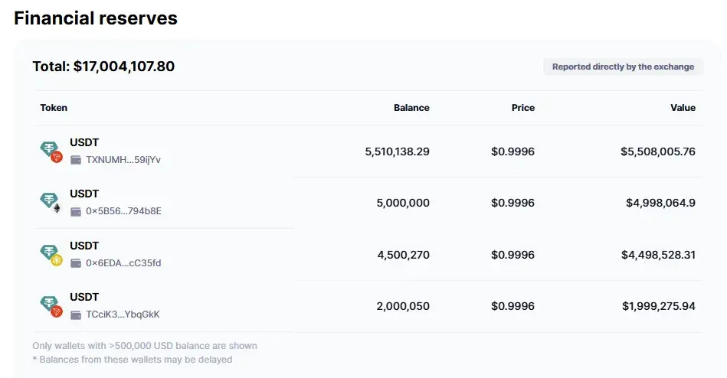This screenshot has width=727, height=378.
Task: Click wallet icon next to TXNUMH...59ijYv
Action: (x=76, y=160)
